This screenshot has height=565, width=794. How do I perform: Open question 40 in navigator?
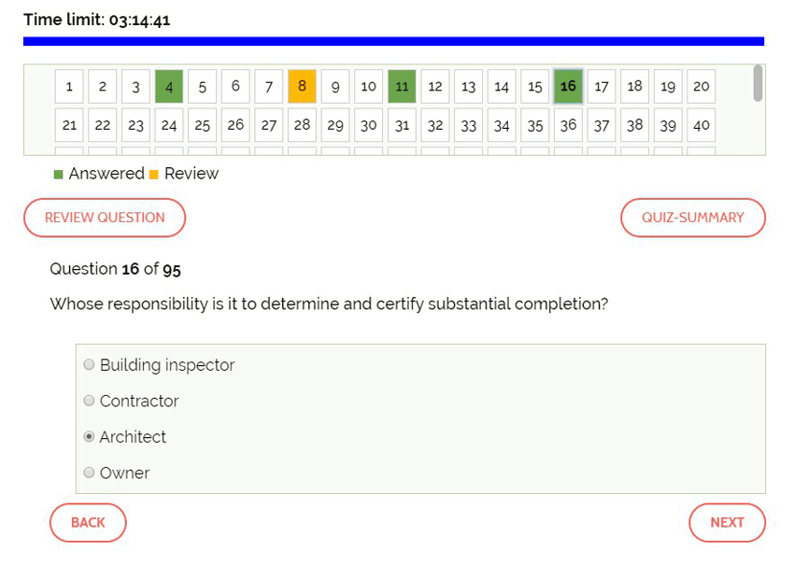(701, 125)
